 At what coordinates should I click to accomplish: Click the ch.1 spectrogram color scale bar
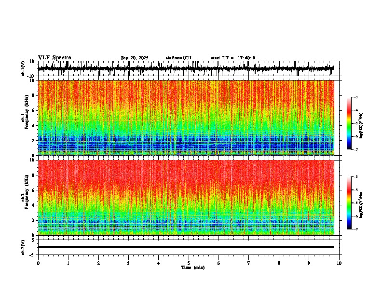[349, 123]
